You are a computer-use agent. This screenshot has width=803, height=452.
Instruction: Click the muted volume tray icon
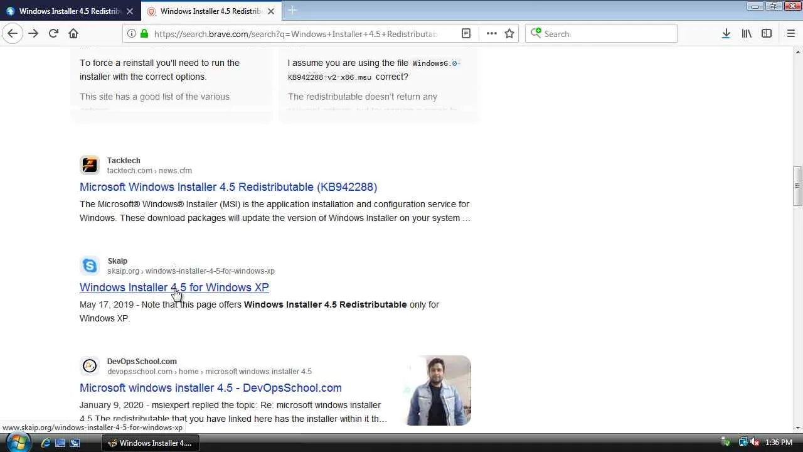coord(755,443)
